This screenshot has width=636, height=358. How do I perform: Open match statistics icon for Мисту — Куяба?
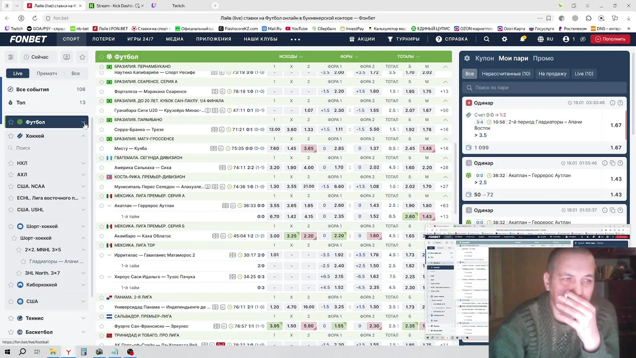click(222, 148)
